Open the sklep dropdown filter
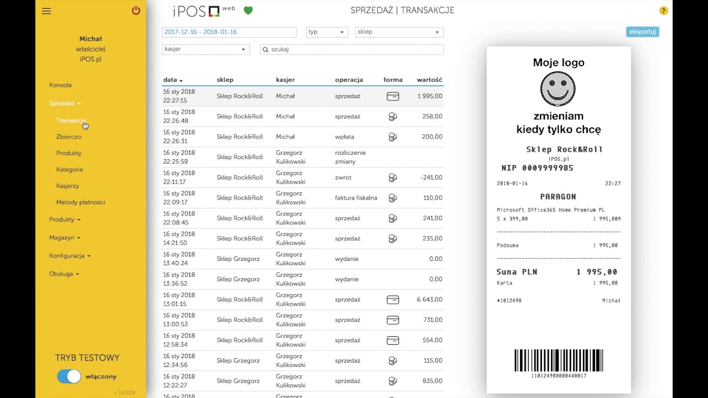The width and height of the screenshot is (708, 398). click(399, 32)
